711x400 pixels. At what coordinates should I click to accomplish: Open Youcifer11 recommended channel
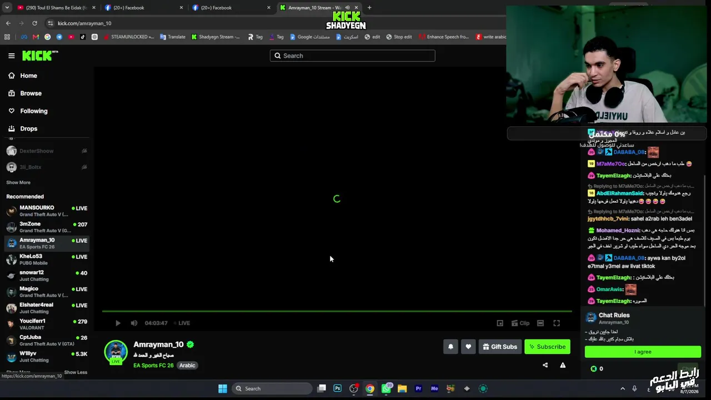click(x=47, y=324)
